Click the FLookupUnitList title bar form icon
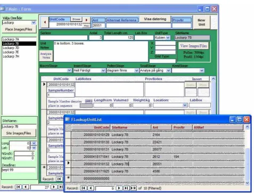Viewport: 254px width, 193px height. pyautogui.click(x=68, y=119)
